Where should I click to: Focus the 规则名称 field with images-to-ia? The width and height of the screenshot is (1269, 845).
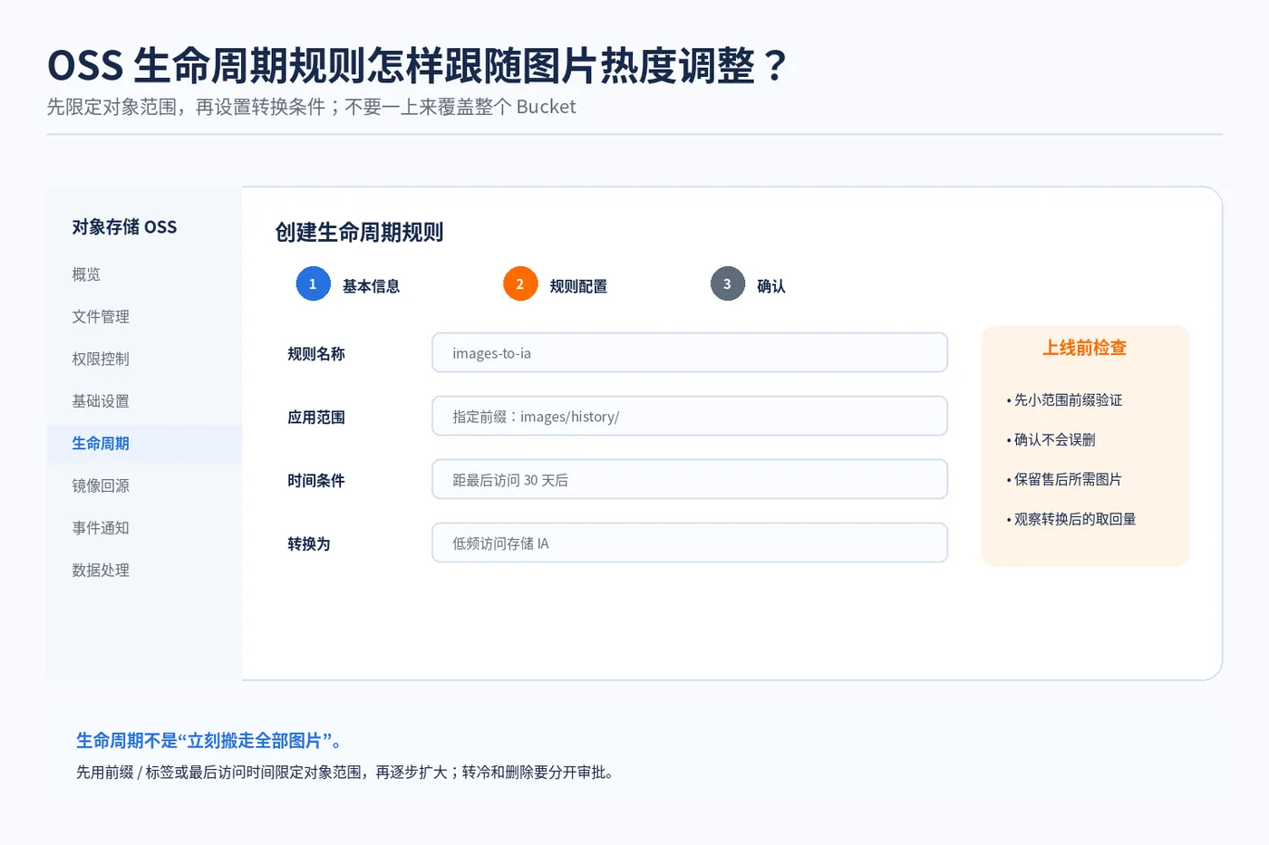[690, 352]
